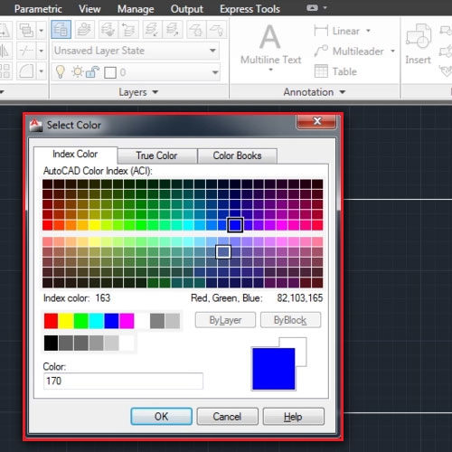Open the Table tool icon
The image size is (452, 452).
(x=321, y=71)
